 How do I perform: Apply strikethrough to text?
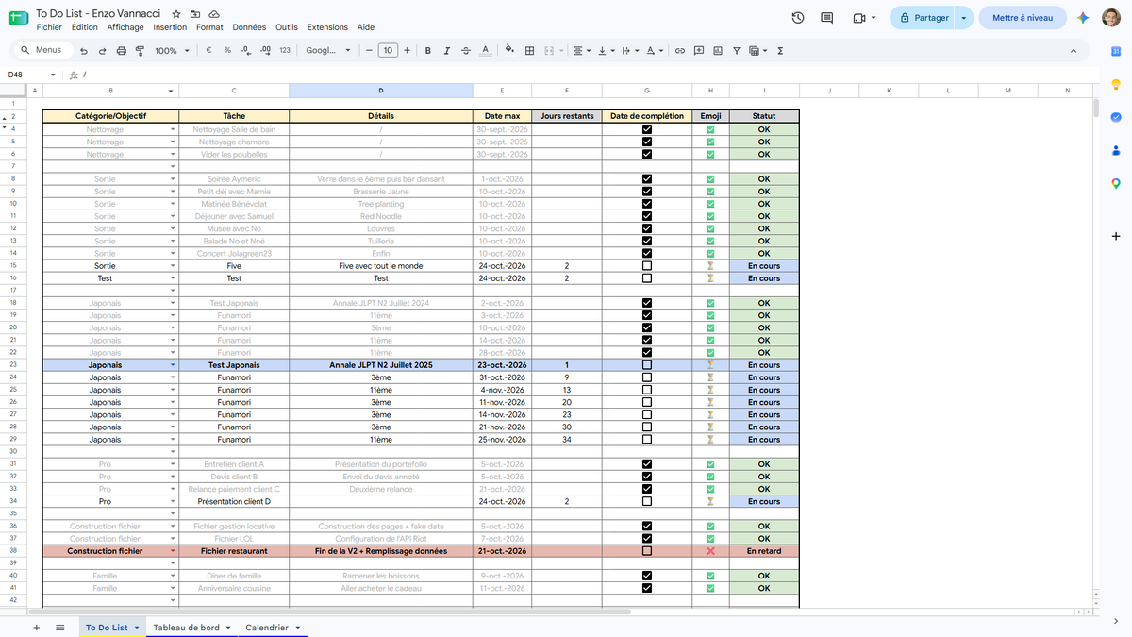click(x=466, y=50)
